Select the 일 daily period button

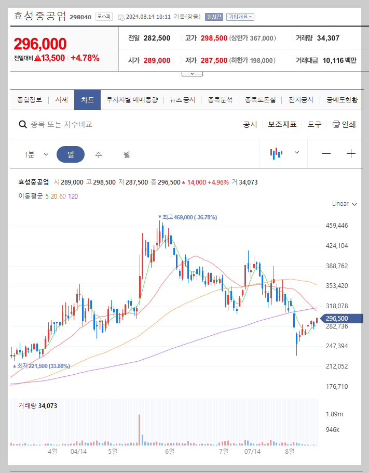pos(71,154)
